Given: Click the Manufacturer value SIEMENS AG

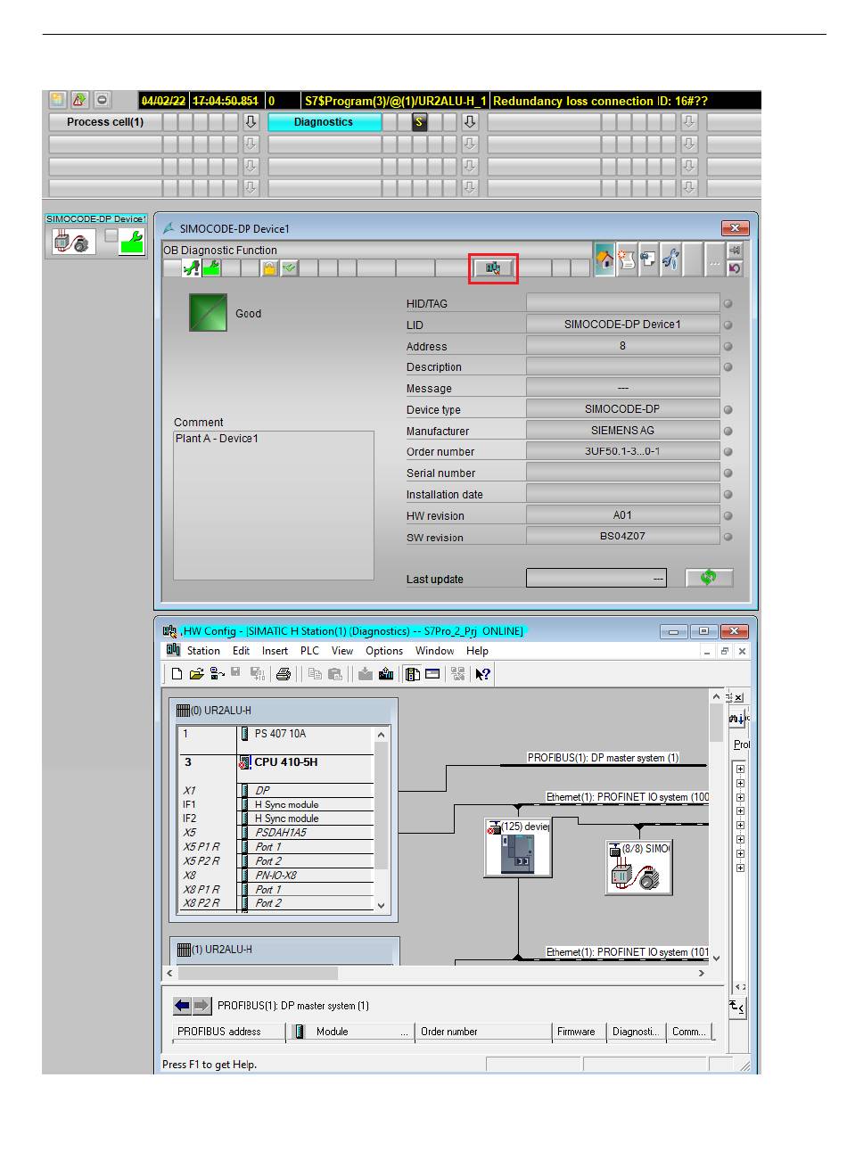Looking at the screenshot, I should (622, 430).
